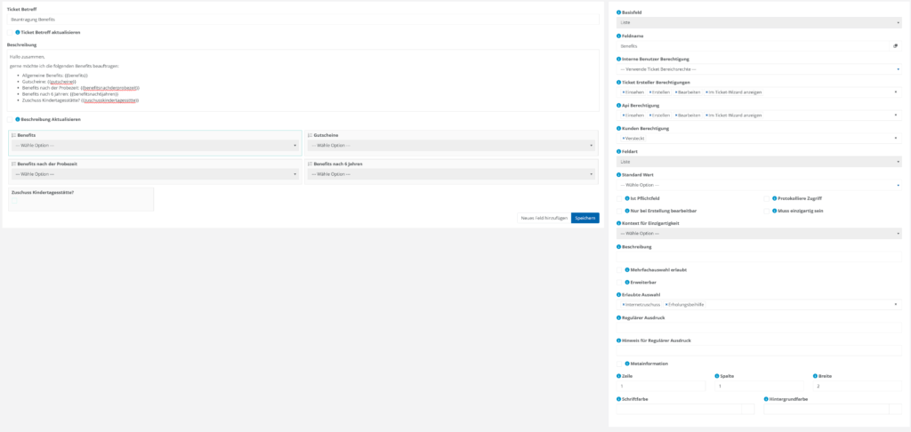Tick the Ticket Betreff aktualisieren checkbox

(11, 32)
